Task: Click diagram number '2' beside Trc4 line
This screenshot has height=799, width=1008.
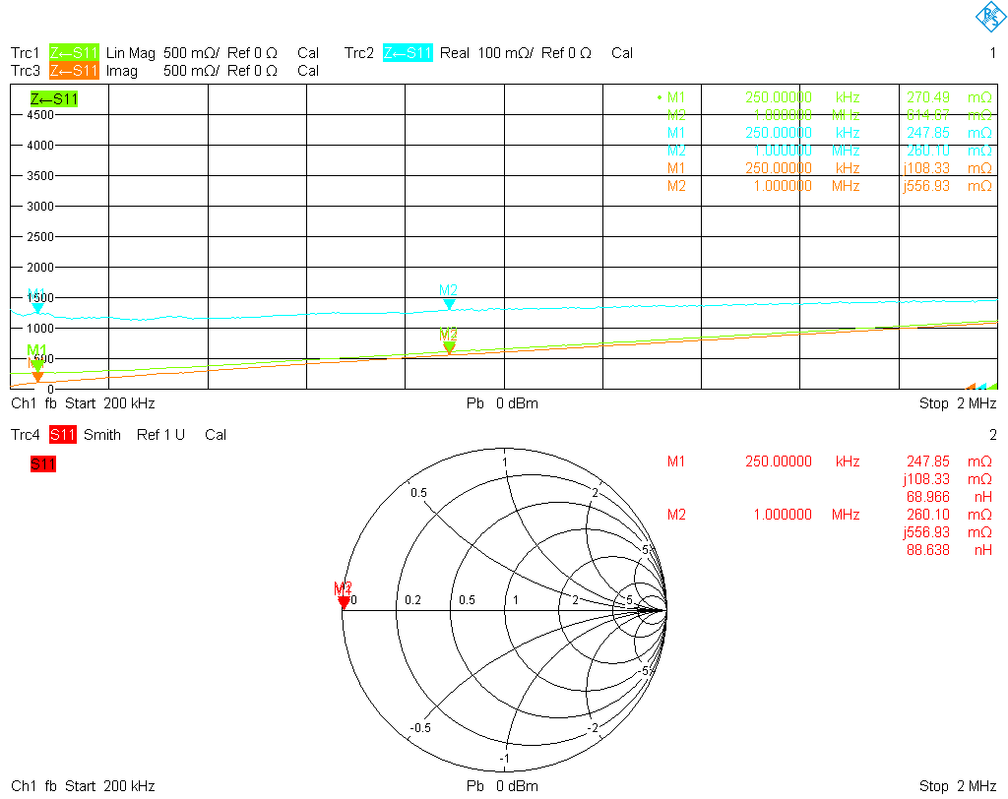Action: pyautogui.click(x=993, y=435)
